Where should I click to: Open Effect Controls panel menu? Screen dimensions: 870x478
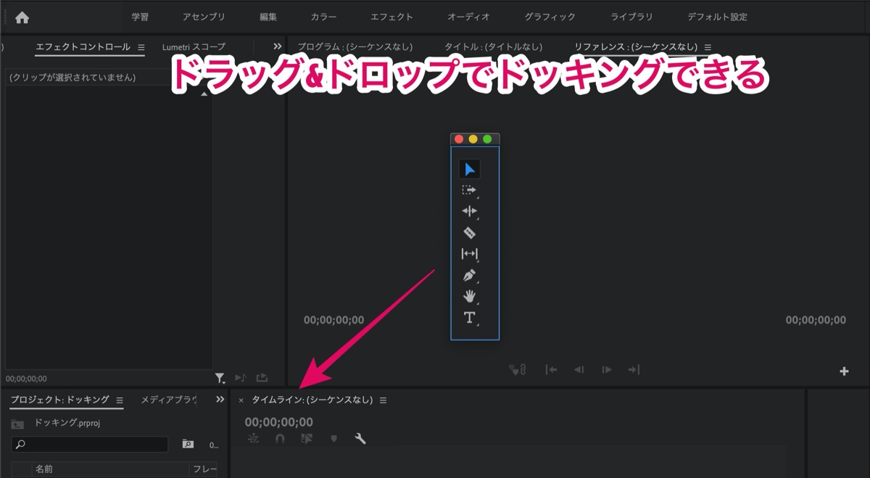pos(141,47)
